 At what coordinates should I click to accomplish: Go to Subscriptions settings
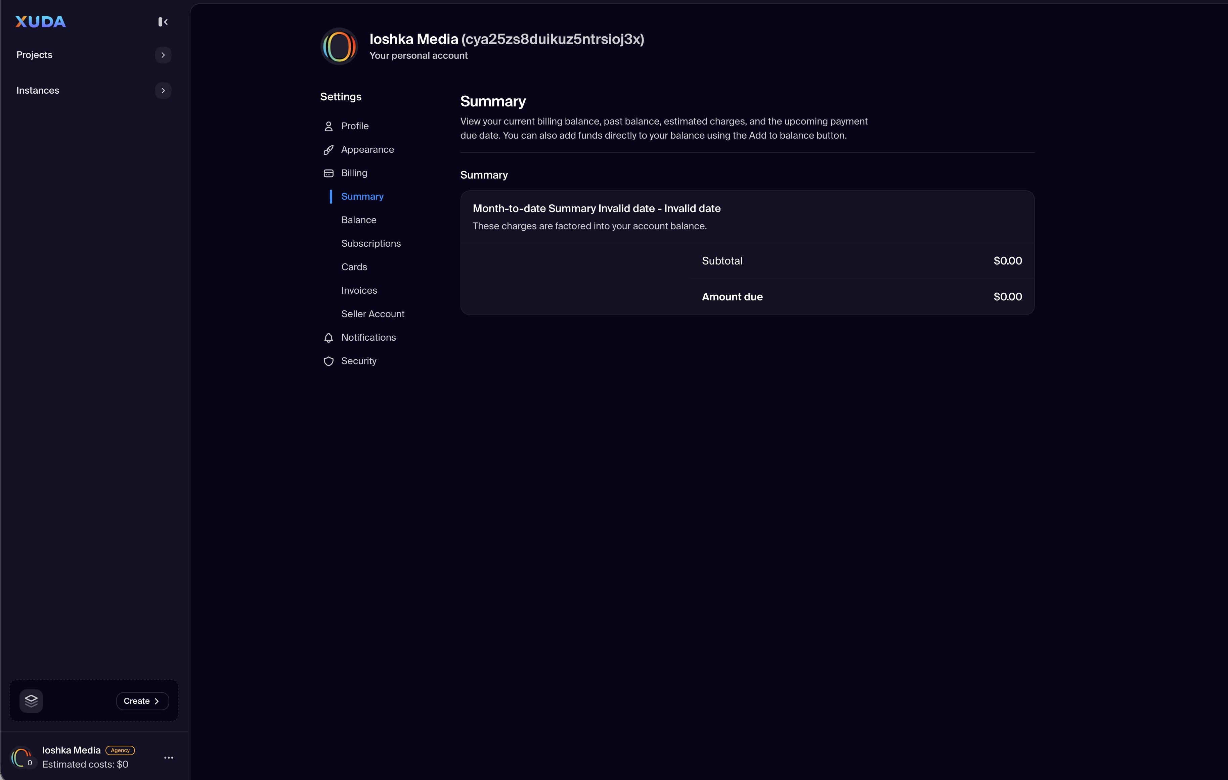pos(371,244)
